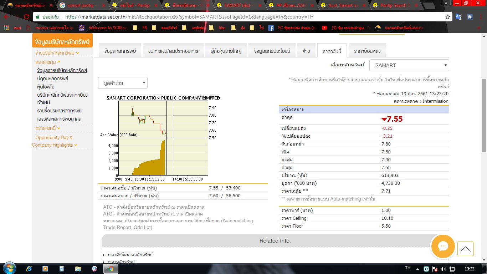Click the puzzle-piece extension icon
The width and height of the screenshot is (487, 274).
coord(470,17)
